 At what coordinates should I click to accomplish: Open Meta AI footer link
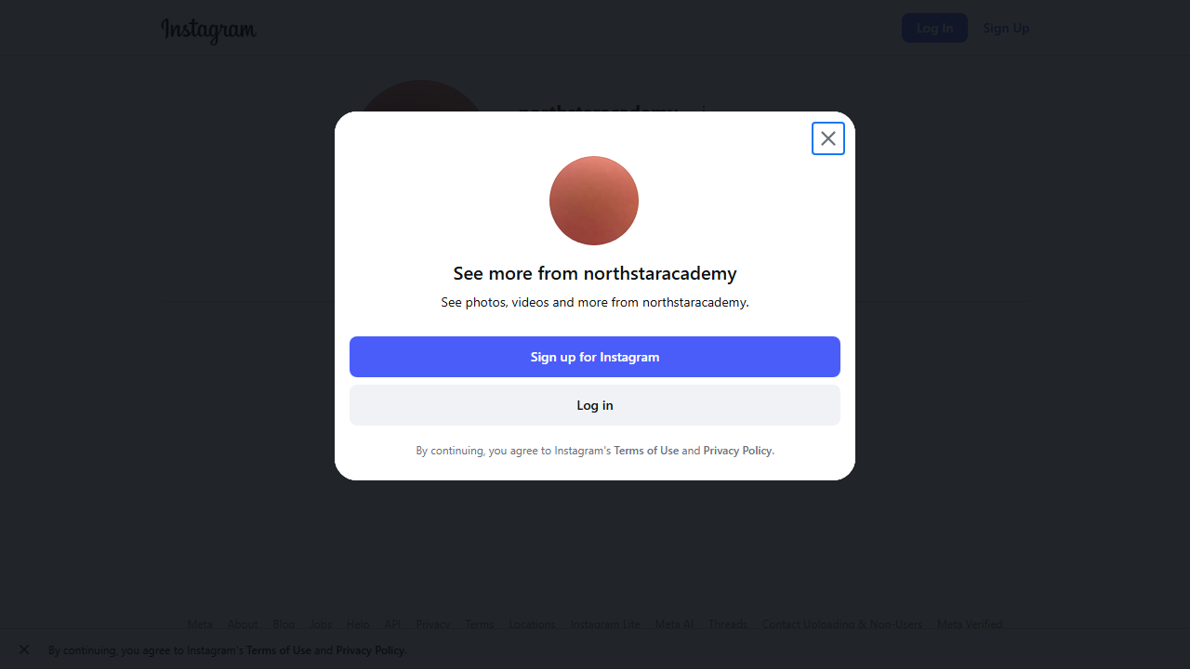674,624
